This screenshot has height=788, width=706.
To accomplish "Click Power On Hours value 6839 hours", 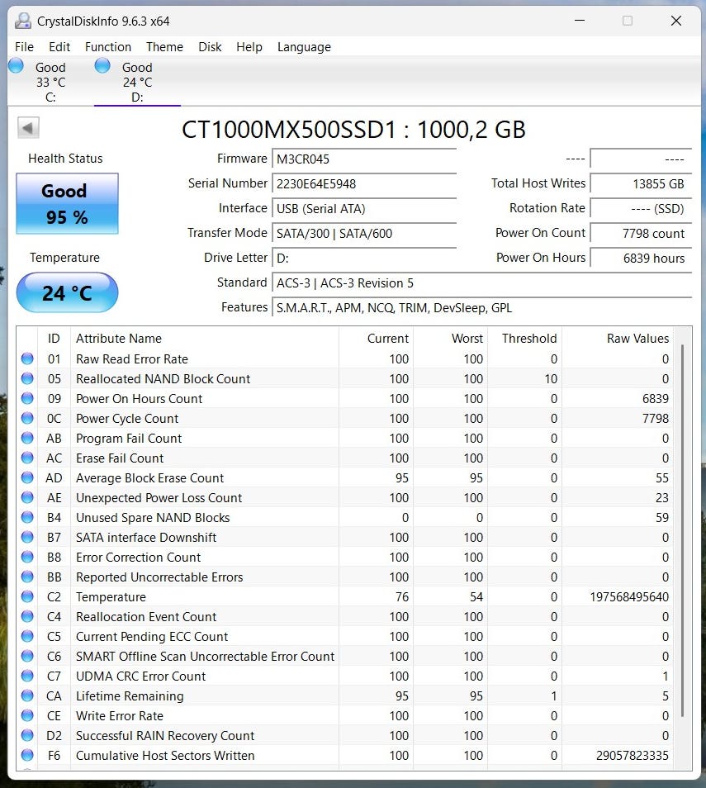I will pyautogui.click(x=641, y=259).
